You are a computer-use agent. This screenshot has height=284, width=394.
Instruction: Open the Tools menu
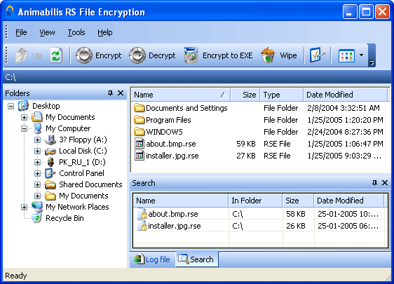pyautogui.click(x=76, y=32)
